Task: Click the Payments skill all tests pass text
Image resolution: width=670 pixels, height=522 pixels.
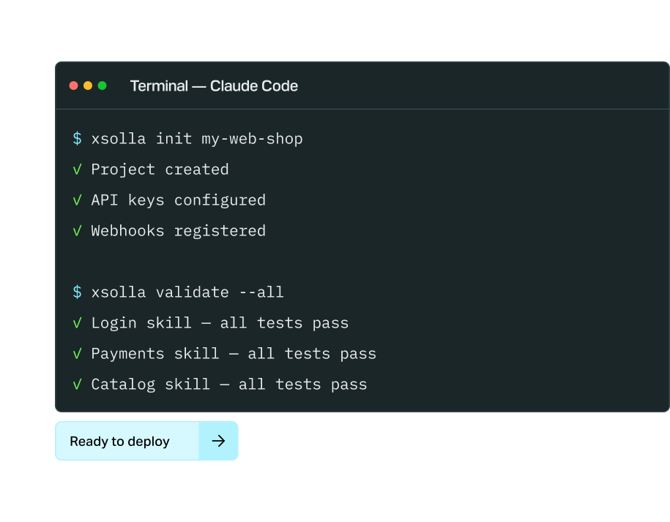Action: (x=234, y=354)
